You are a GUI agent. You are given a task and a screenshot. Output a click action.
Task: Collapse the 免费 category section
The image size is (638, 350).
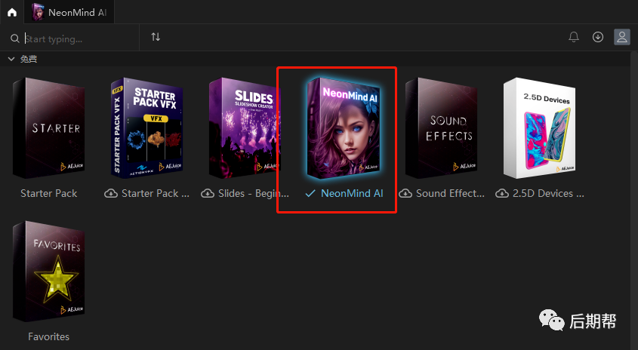(x=11, y=59)
